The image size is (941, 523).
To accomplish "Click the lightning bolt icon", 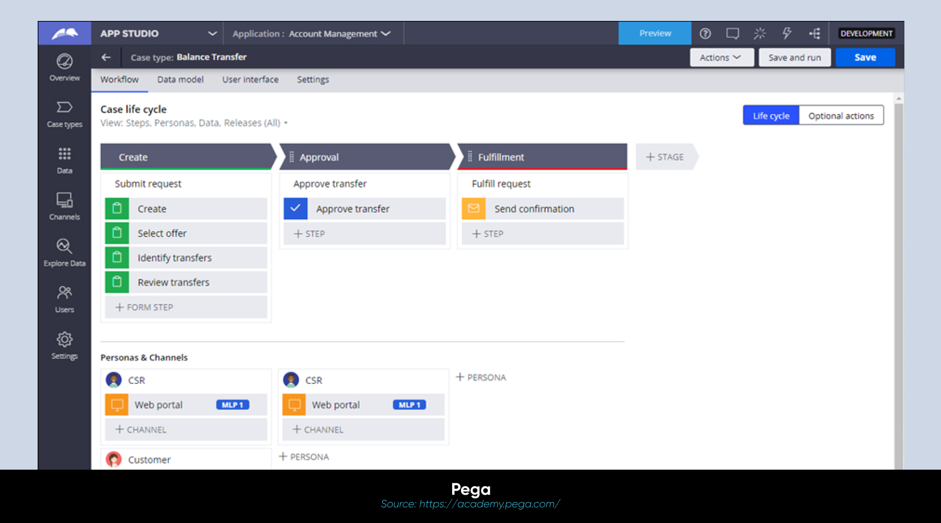I will (787, 33).
